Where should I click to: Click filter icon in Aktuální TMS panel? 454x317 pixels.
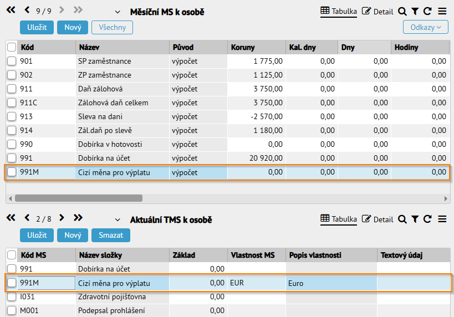(415, 219)
